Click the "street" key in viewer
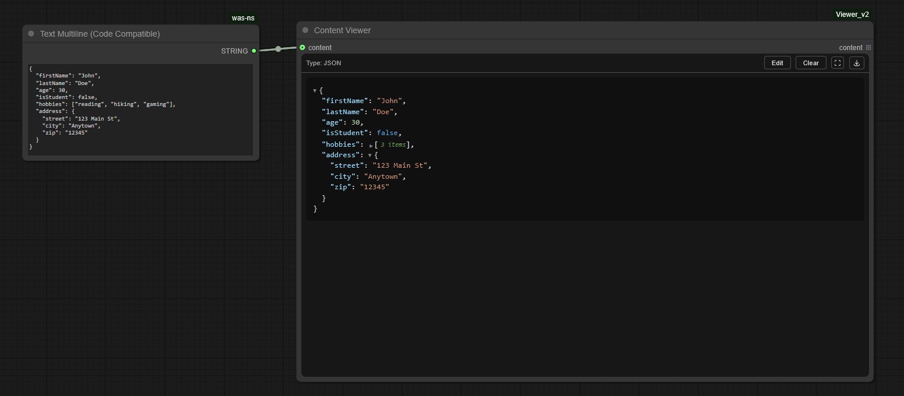 347,165
